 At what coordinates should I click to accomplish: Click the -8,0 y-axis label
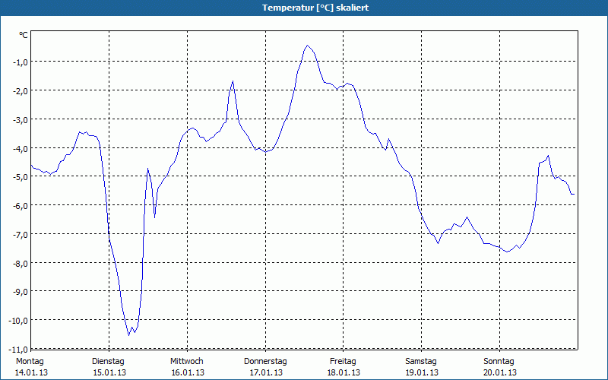20,263
